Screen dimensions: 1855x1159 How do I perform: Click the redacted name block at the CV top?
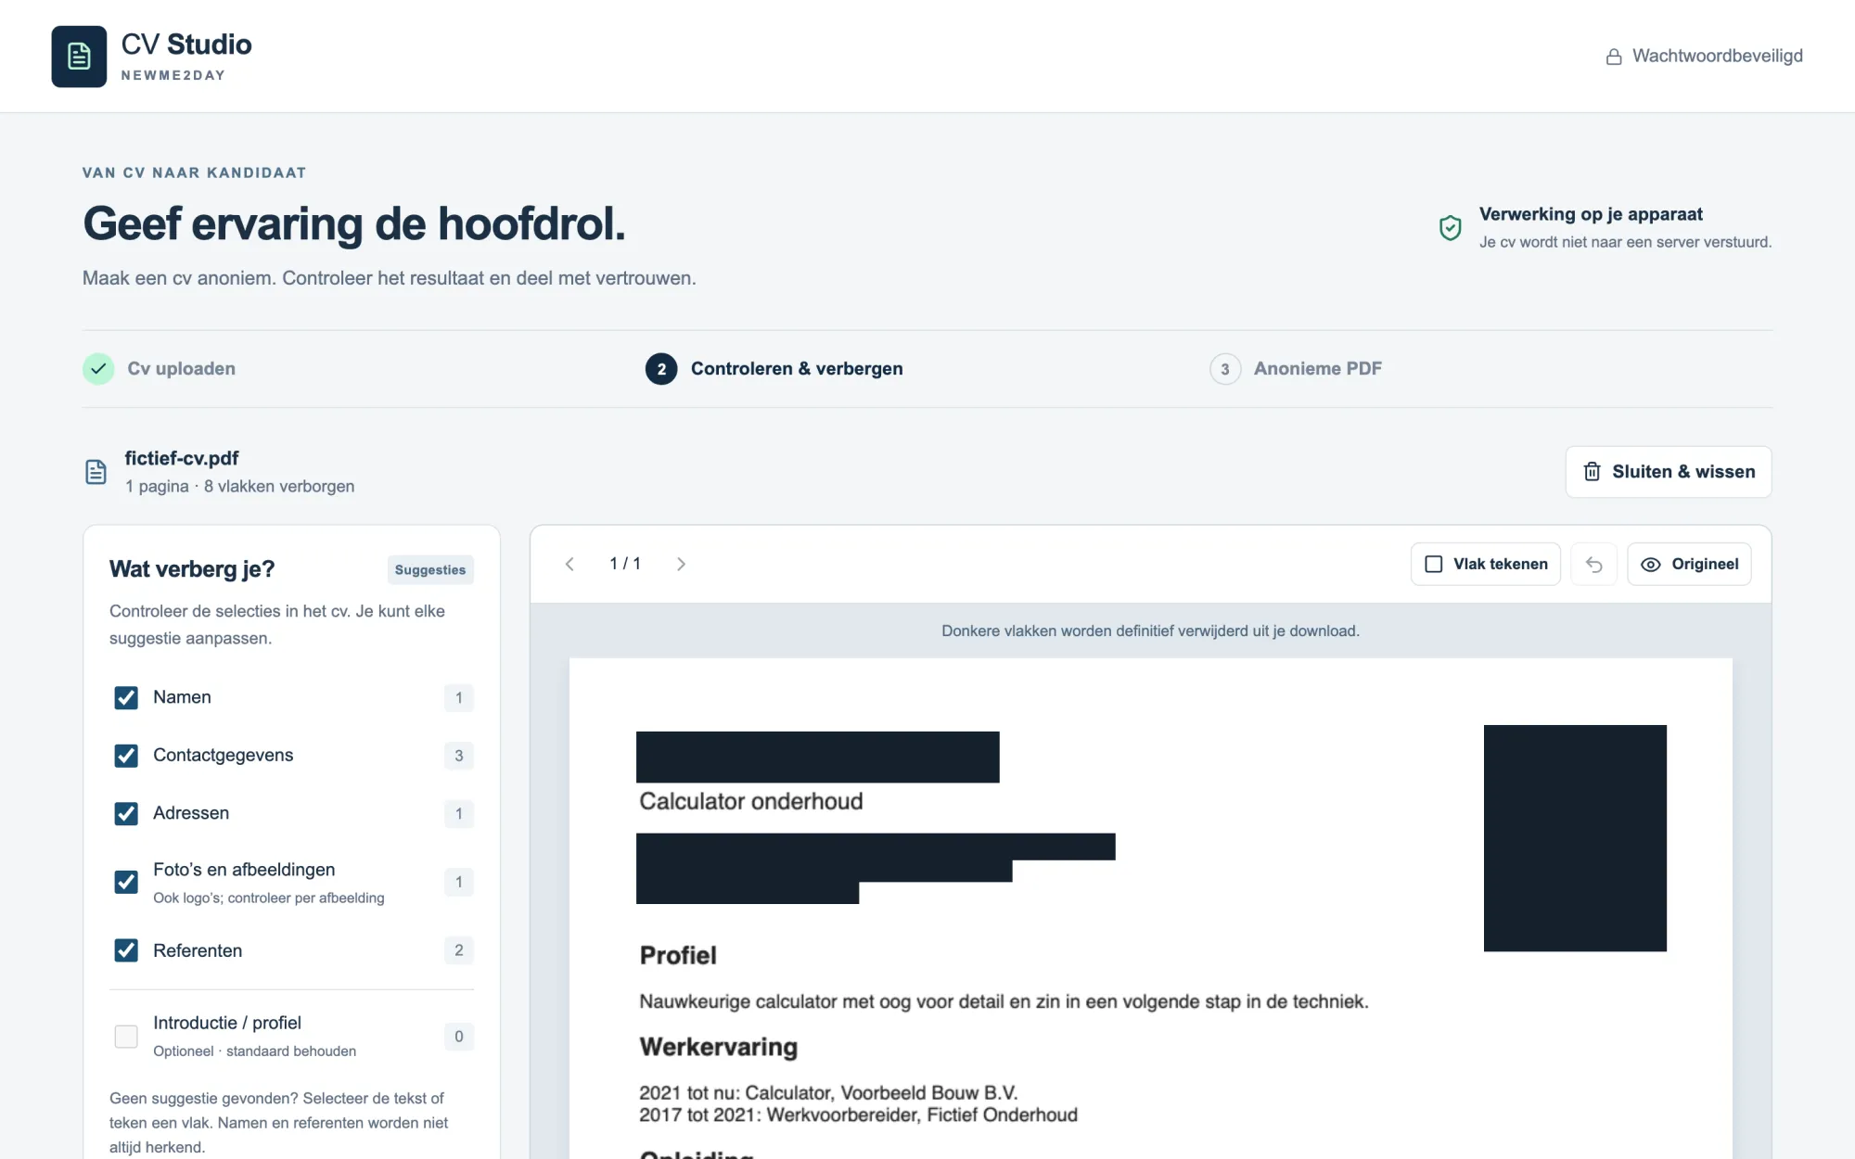[x=817, y=757]
